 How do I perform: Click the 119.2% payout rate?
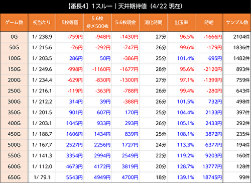point(186,156)
